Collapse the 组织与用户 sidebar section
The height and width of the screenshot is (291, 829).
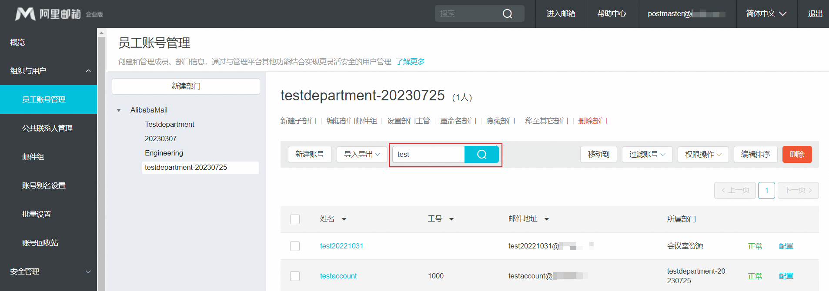88,71
